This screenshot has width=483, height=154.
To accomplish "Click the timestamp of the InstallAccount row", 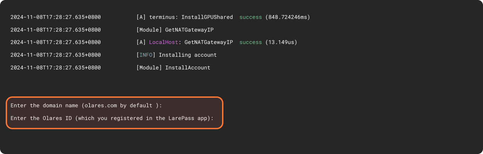I will 55,68.
